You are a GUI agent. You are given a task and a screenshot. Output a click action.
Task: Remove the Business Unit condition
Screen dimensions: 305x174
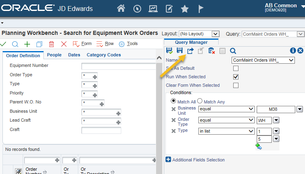tap(174, 109)
